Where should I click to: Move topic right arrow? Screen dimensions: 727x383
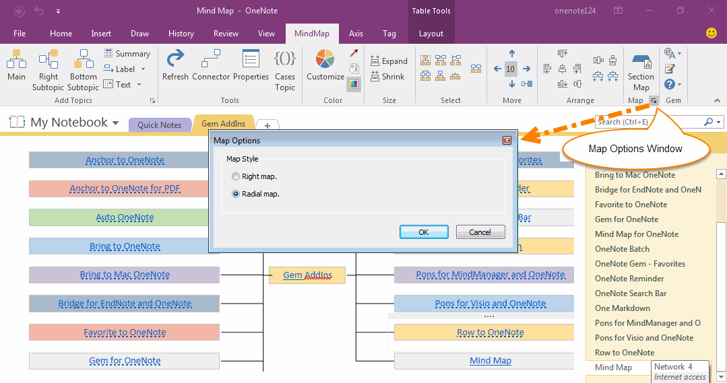tap(527, 69)
